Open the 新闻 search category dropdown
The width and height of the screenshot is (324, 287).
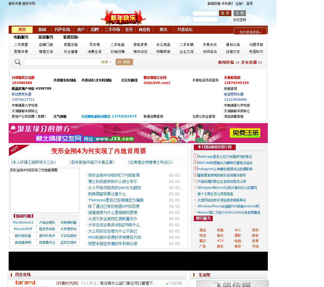pos(106,62)
